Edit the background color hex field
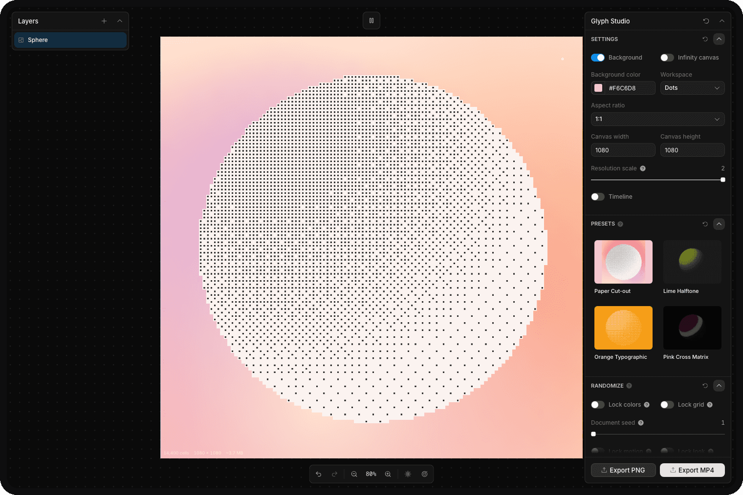743x495 pixels. [x=630, y=88]
